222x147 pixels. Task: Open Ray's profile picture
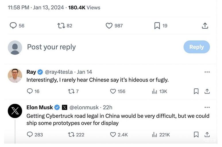click(x=15, y=76)
